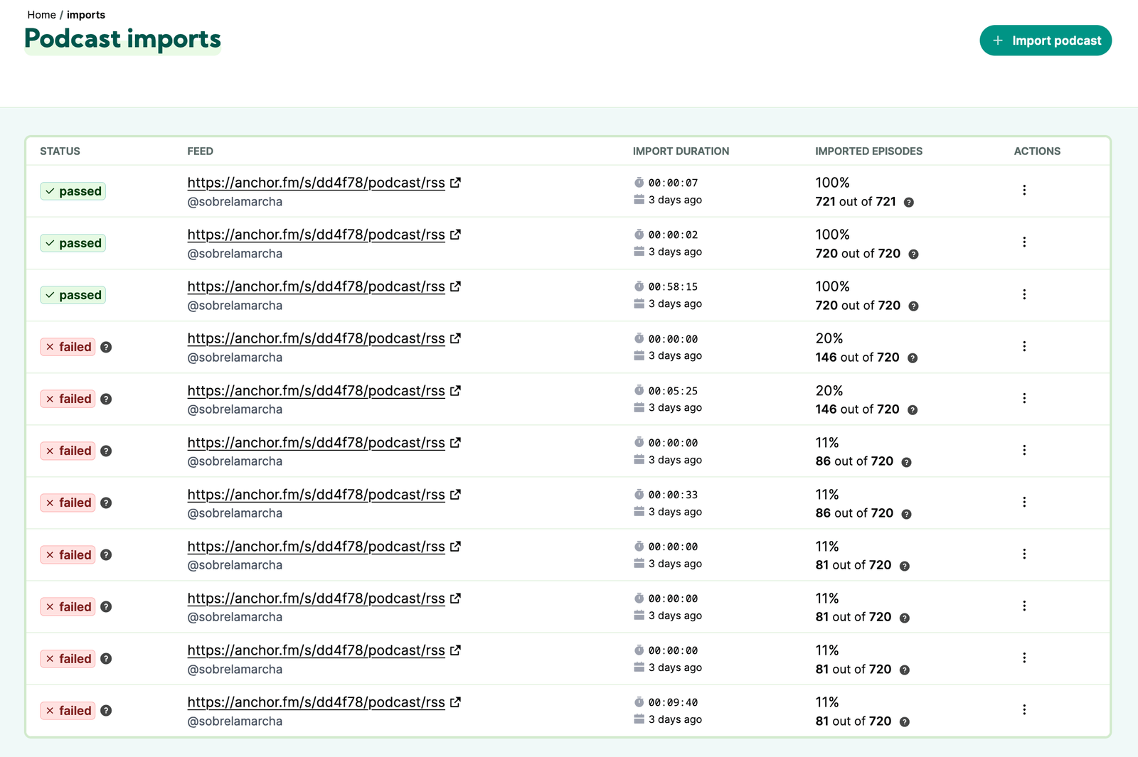1138x757 pixels.
Task: Open actions menu for 00:00:00 import with 146 episodes
Action: [x=1024, y=346]
